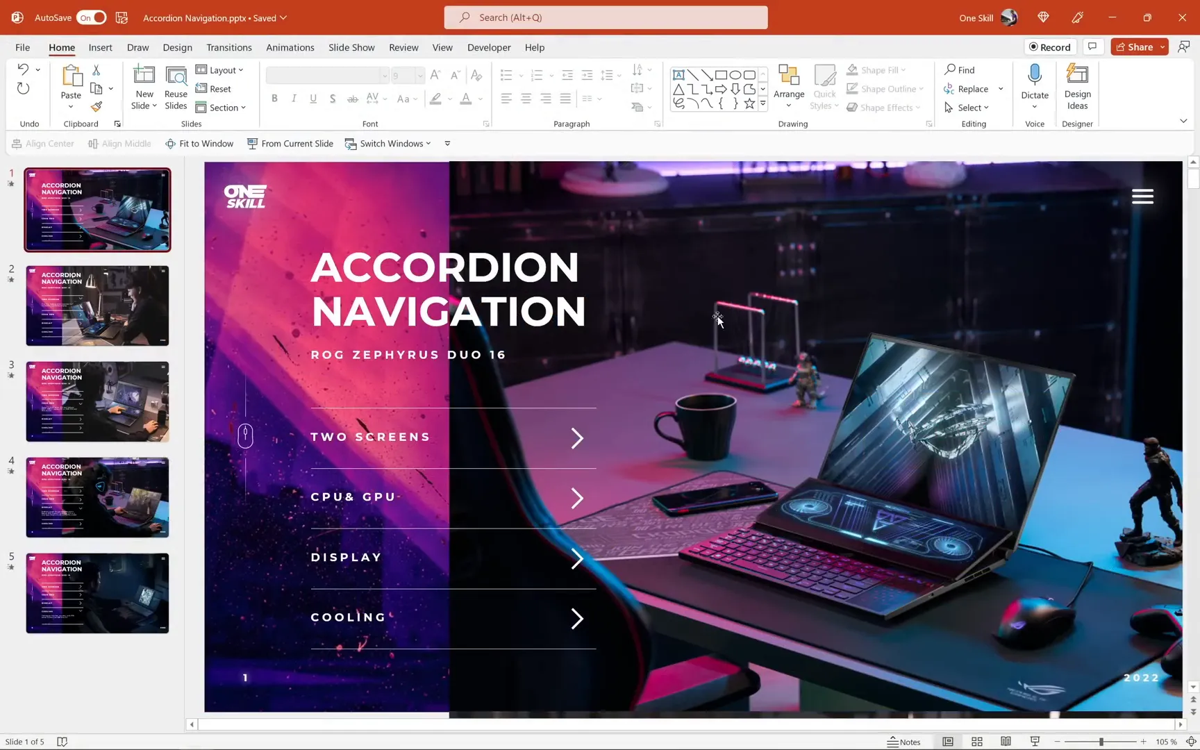Open Reuse Slides pane

pyautogui.click(x=176, y=87)
